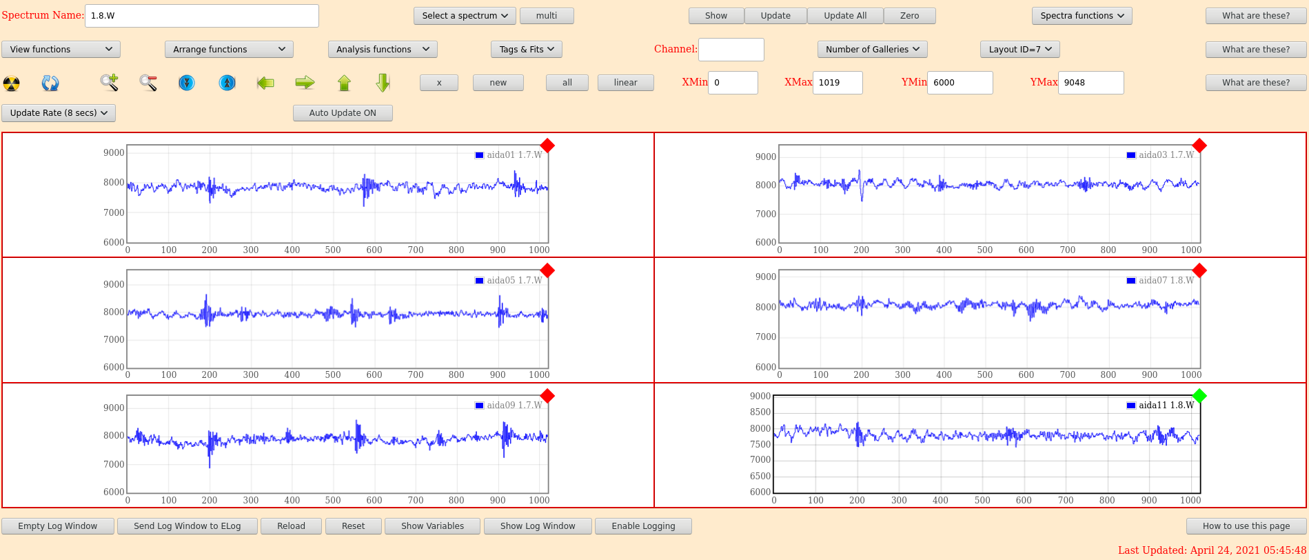Expand the Update Rate (8 secs) dropdown
This screenshot has width=1309, height=560.
(x=59, y=113)
